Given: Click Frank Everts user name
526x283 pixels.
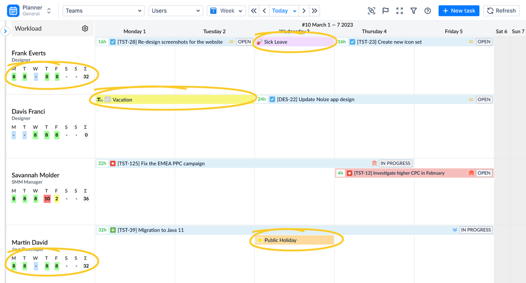Looking at the screenshot, I should [x=28, y=53].
